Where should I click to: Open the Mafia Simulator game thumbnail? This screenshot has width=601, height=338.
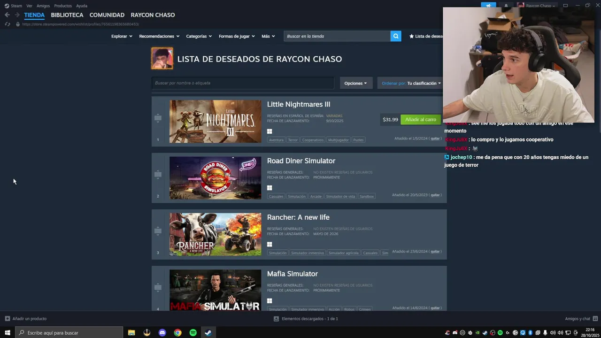click(215, 290)
